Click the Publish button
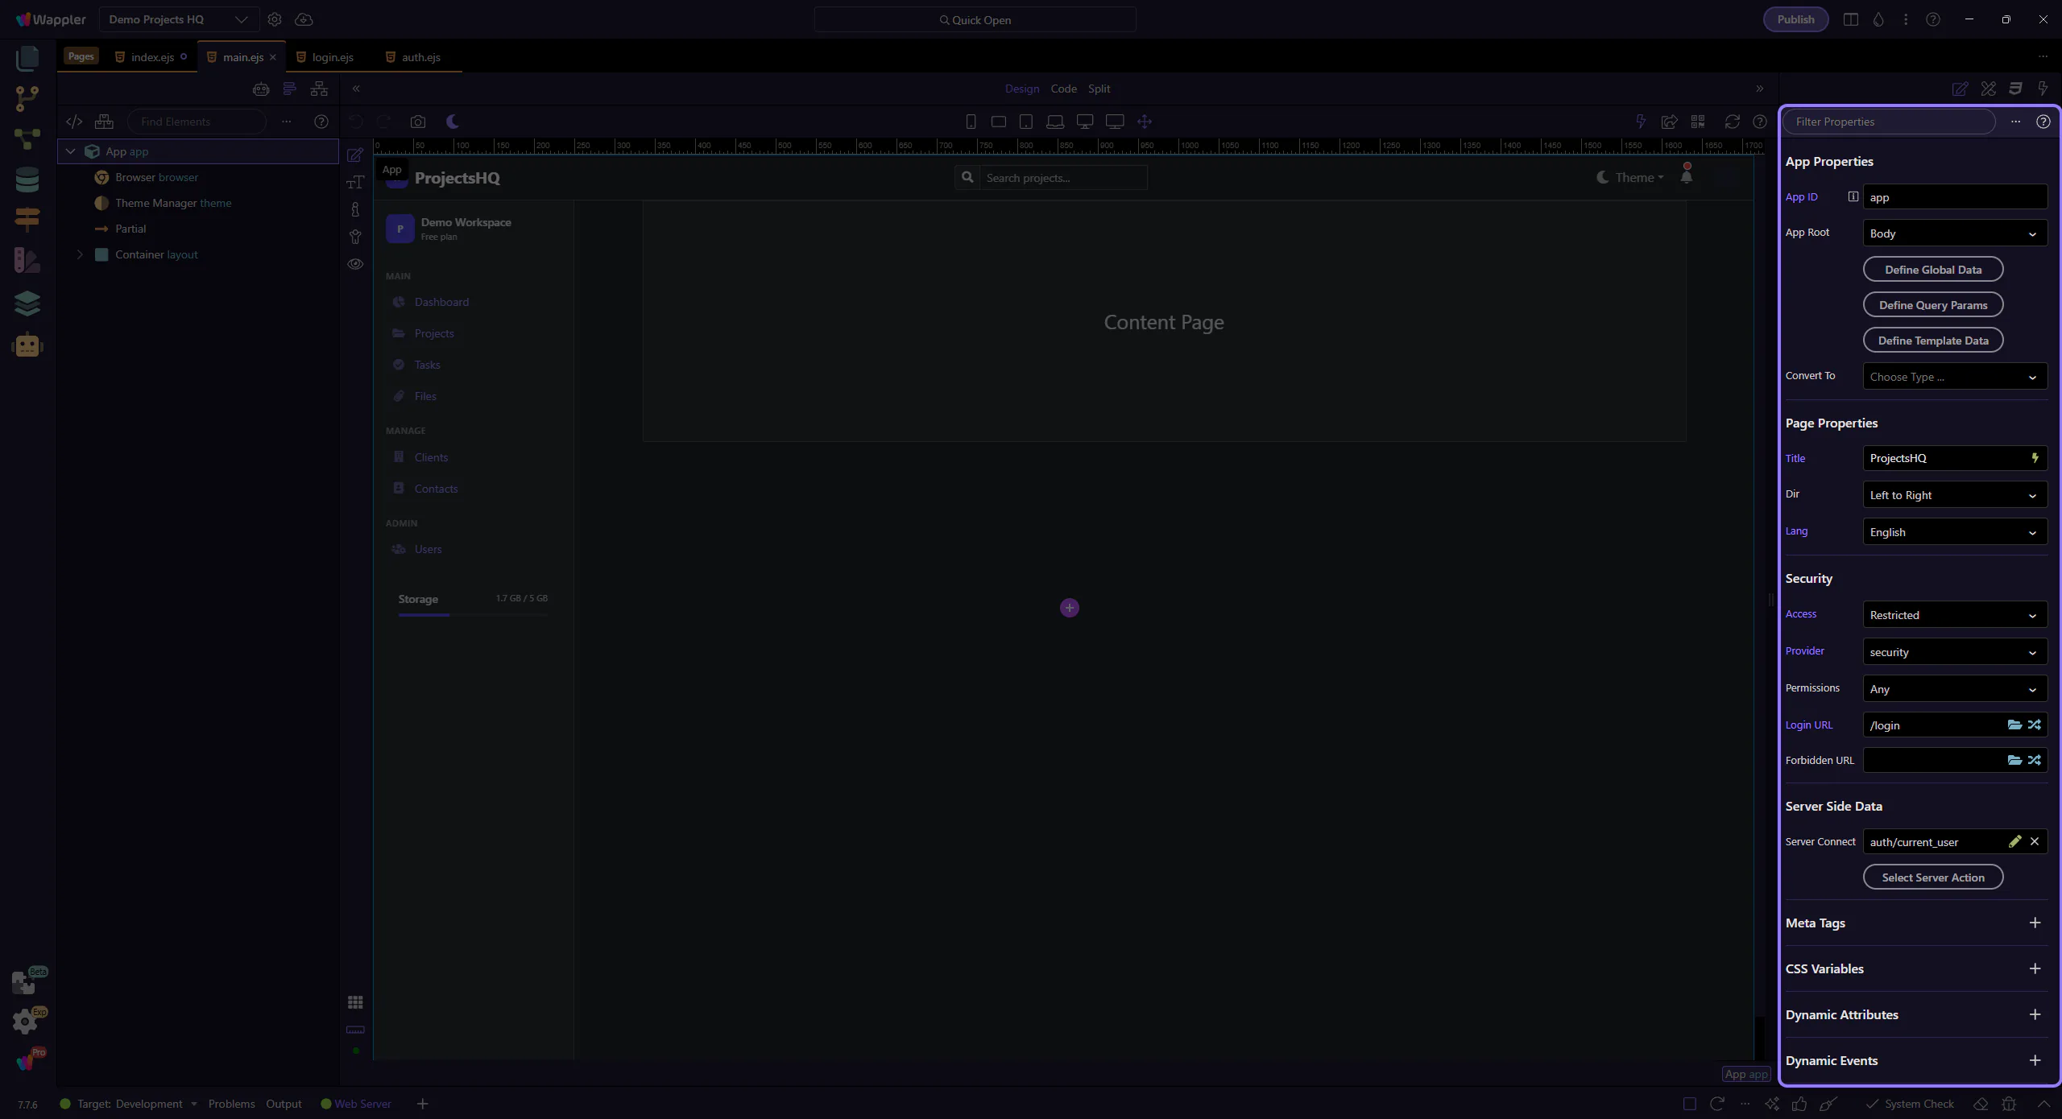 point(1795,19)
